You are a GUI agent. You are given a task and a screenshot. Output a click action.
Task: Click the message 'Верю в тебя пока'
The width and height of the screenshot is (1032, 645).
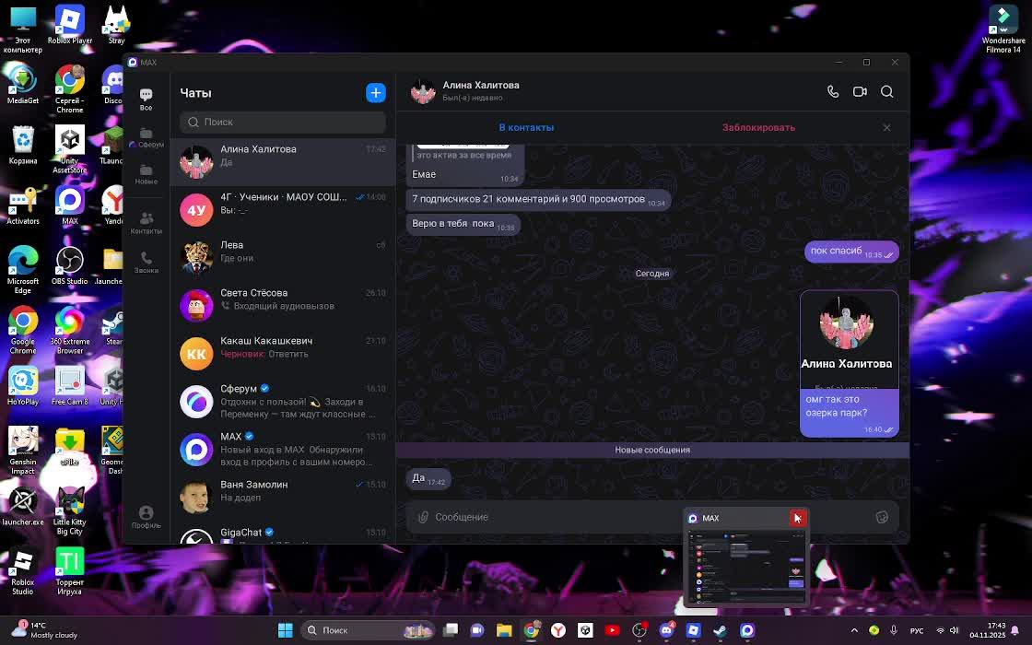click(x=463, y=225)
